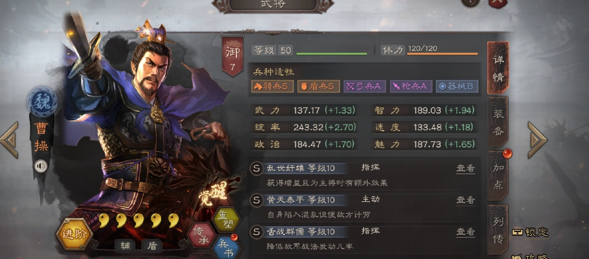589x259 pixels.
Task: Switch to the 装备 tab
Action: [498, 121]
